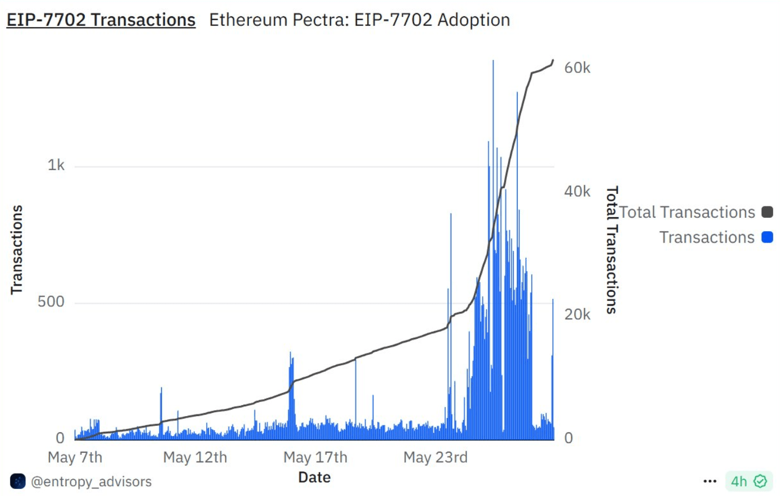Click the Total Transactions right axis title

coord(612,250)
